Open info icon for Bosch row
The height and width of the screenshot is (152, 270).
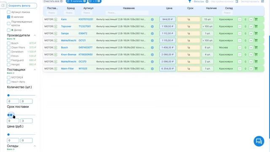coord(152,48)
